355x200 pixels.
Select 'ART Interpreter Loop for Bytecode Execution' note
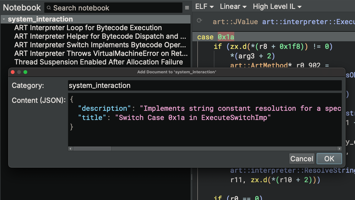[88, 28]
